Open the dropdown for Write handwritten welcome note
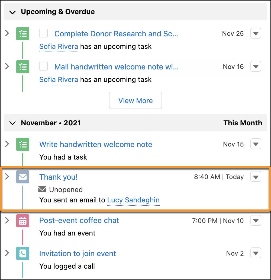 (x=255, y=144)
